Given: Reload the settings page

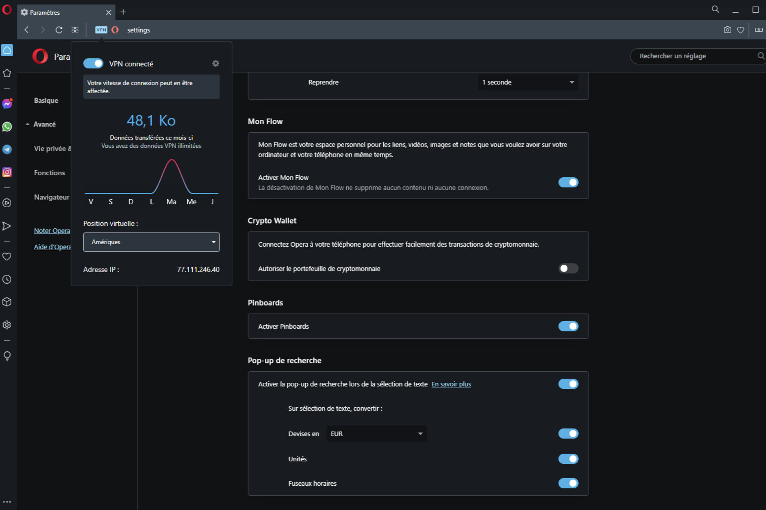Looking at the screenshot, I should [x=59, y=30].
